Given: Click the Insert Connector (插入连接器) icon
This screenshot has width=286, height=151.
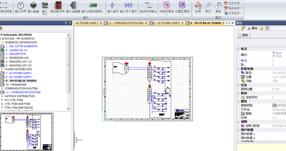Looking at the screenshot, I should [73, 6].
